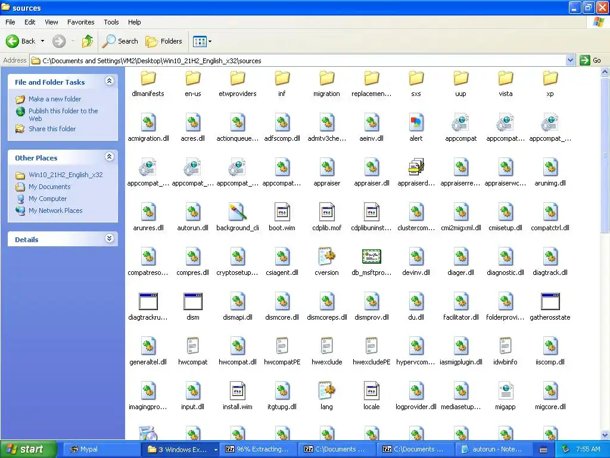This screenshot has height=458, width=610.
Task: Open the address bar dropdown
Action: tap(570, 60)
